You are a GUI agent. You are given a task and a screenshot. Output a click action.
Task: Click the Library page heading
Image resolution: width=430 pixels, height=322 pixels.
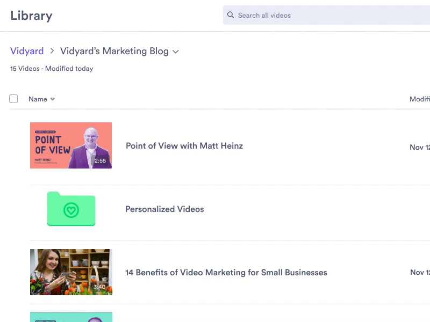[x=31, y=16]
